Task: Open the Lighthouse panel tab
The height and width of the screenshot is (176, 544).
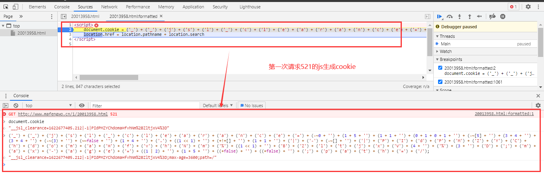Action: tap(250, 7)
